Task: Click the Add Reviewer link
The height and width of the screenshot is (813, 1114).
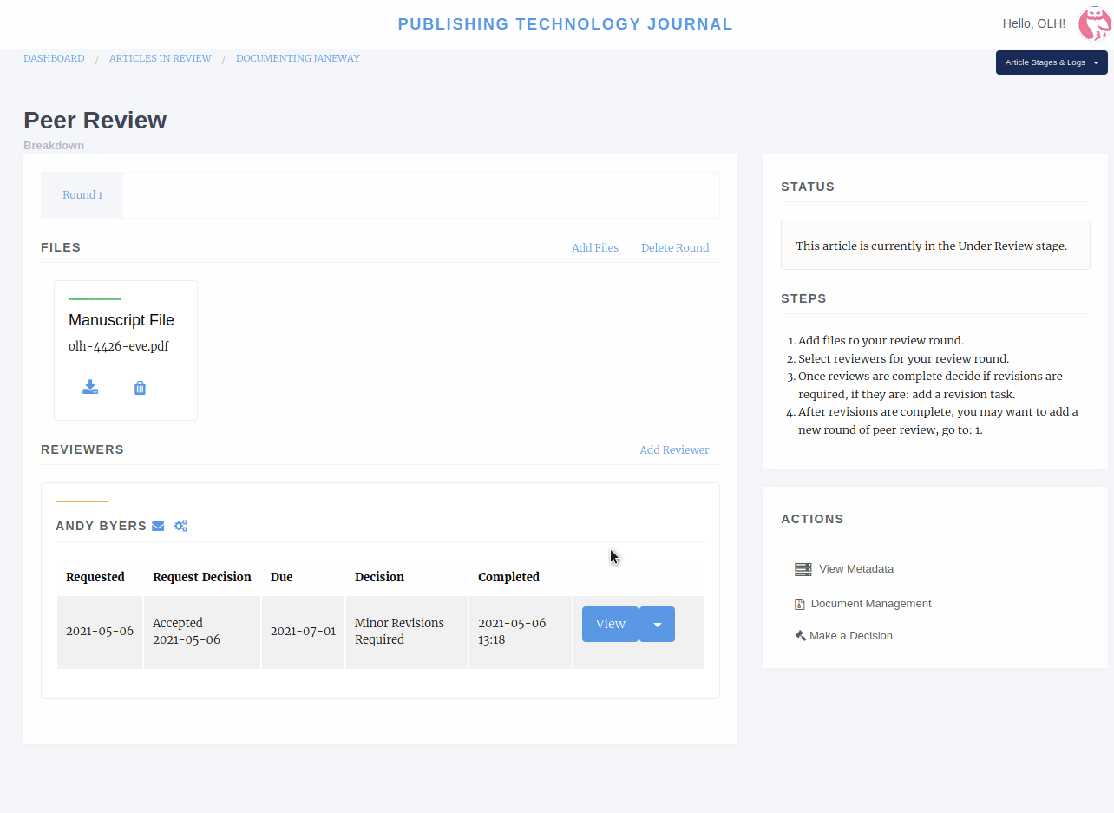Action: click(673, 450)
